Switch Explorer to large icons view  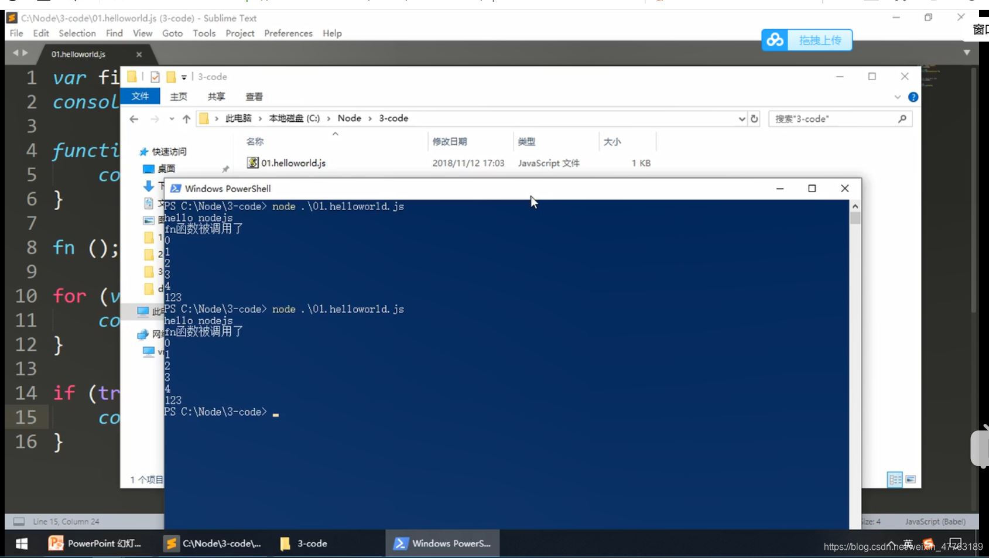click(911, 480)
